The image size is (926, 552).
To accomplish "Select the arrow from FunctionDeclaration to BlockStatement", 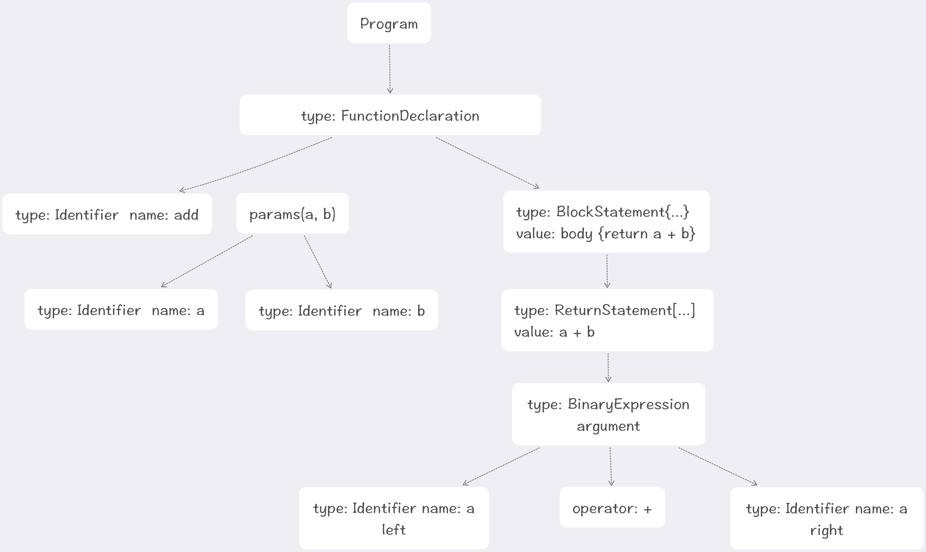I will point(487,163).
